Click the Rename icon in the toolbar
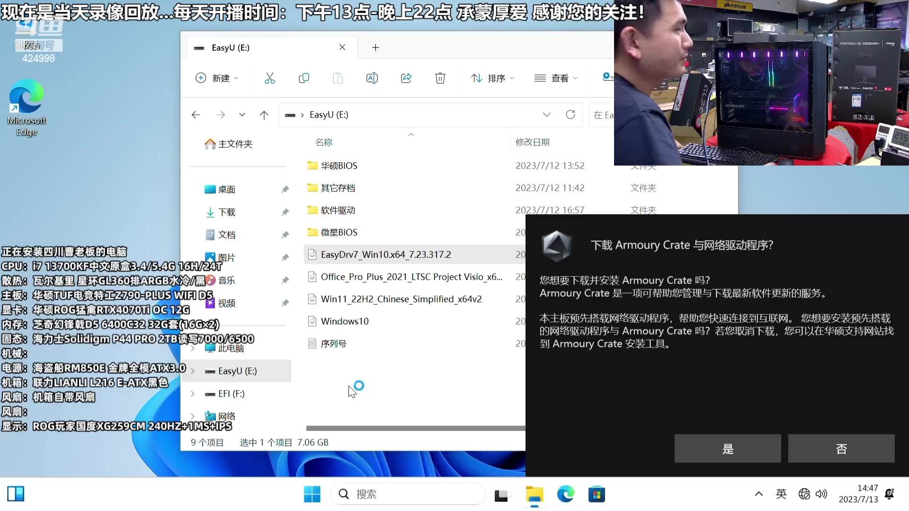This screenshot has height=511, width=909. tap(372, 78)
